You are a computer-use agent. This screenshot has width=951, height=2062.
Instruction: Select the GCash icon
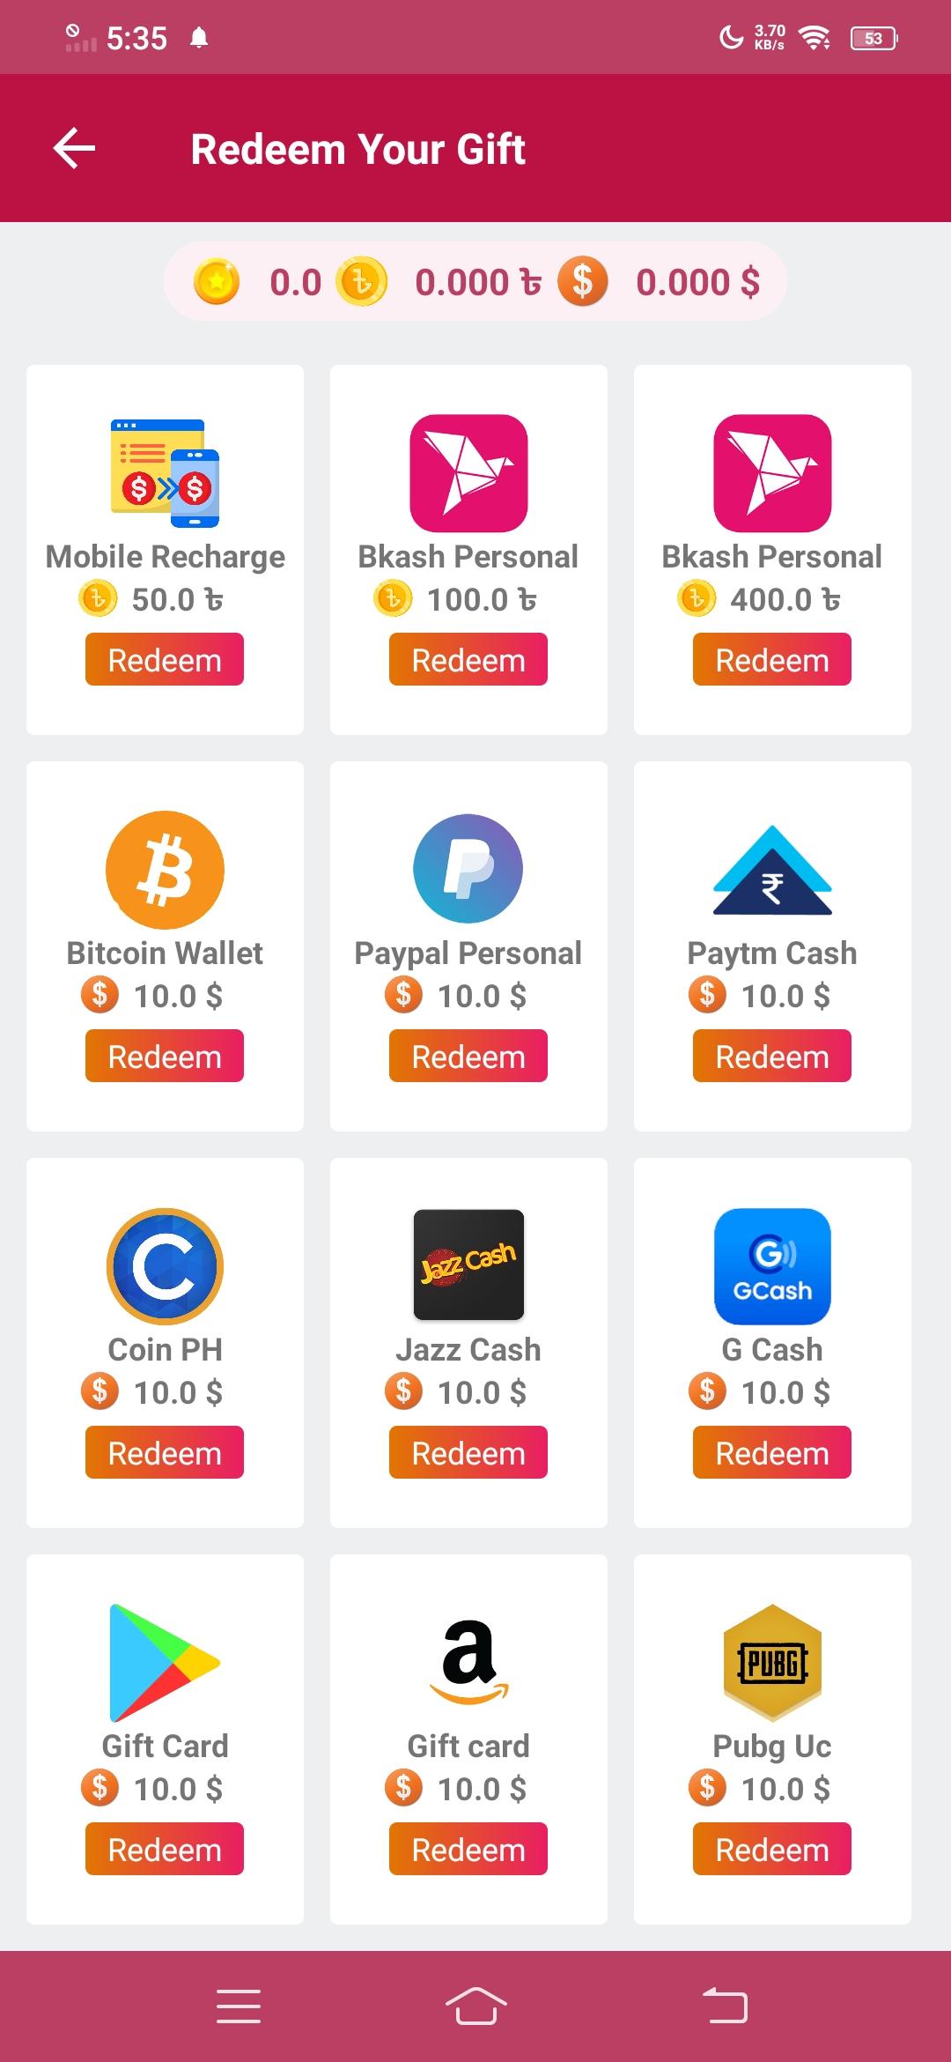(x=772, y=1266)
